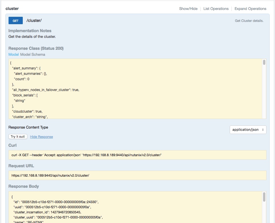This screenshot has width=275, height=223.
Task: Open the Response Content Type dropdown
Action: click(248, 130)
